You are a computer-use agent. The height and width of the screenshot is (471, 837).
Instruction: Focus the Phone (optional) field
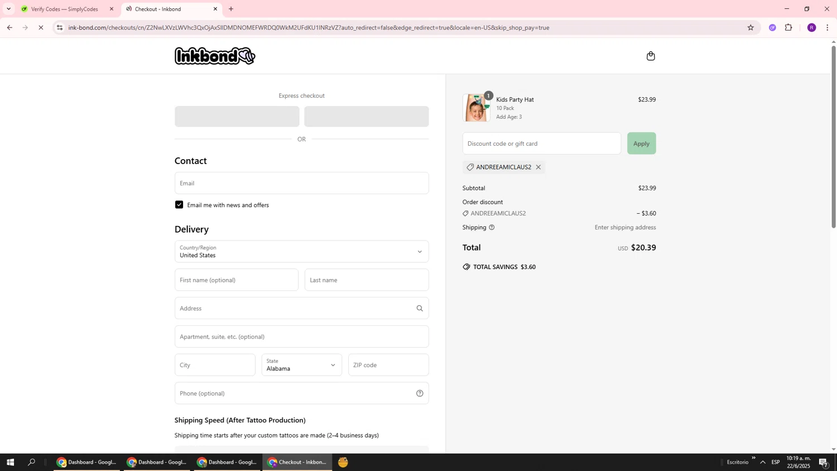coord(301,393)
